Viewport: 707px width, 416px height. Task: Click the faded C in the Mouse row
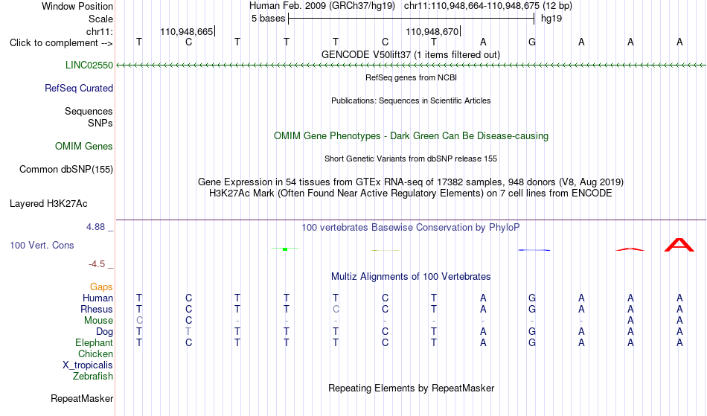[139, 321]
